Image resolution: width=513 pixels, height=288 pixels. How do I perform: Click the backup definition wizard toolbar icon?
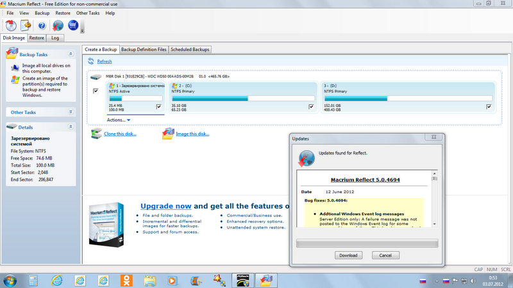[x=26, y=25]
